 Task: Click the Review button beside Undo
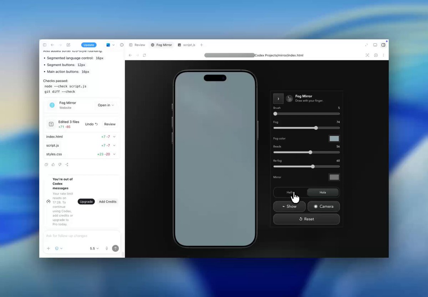click(110, 124)
